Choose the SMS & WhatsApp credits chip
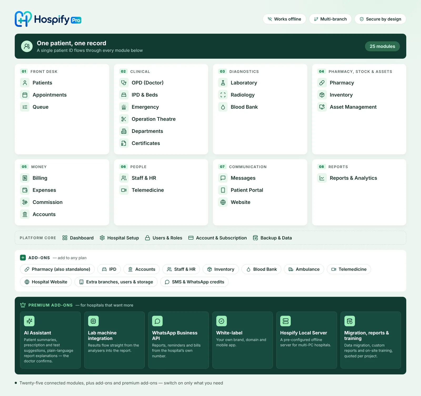 point(194,282)
